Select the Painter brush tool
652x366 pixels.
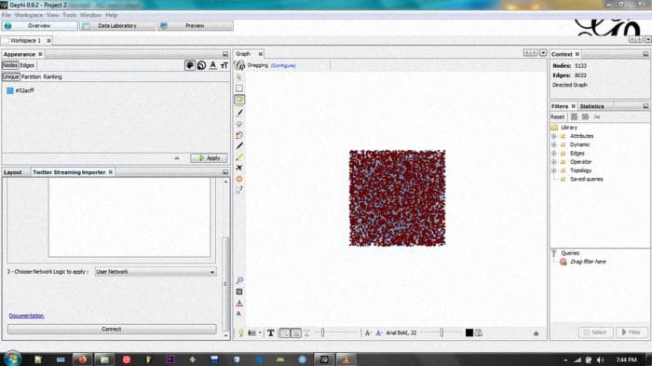tap(239, 113)
